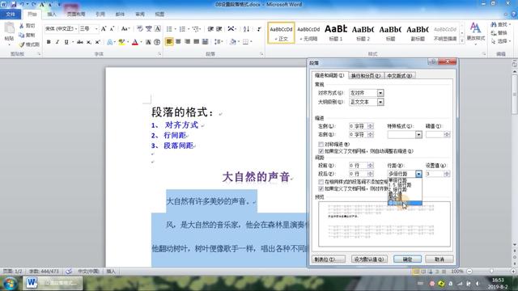Collapse the 行距 line spacing dropdown arrow
The width and height of the screenshot is (518, 291).
tap(418, 174)
